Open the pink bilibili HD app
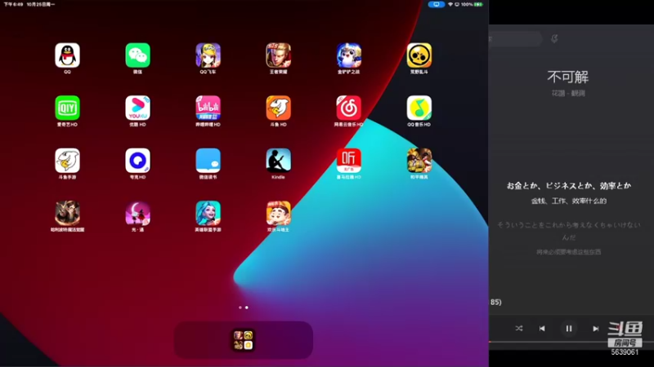Image resolution: width=654 pixels, height=367 pixels. 208,108
